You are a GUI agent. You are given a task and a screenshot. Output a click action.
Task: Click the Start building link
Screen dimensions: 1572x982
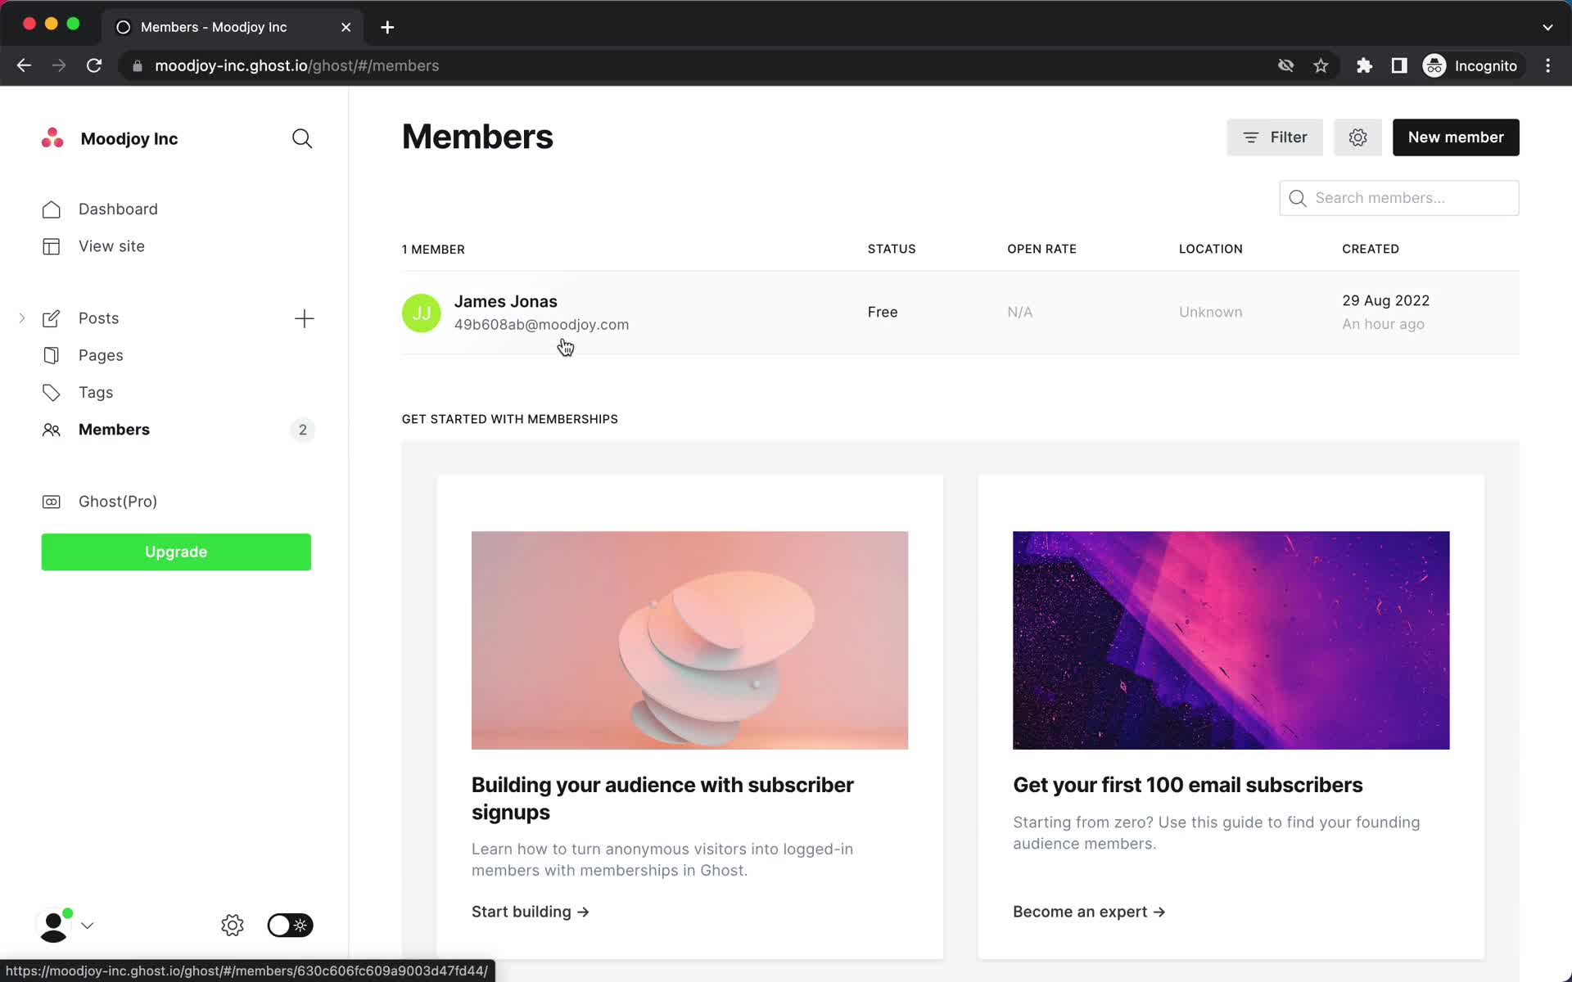[530, 911]
